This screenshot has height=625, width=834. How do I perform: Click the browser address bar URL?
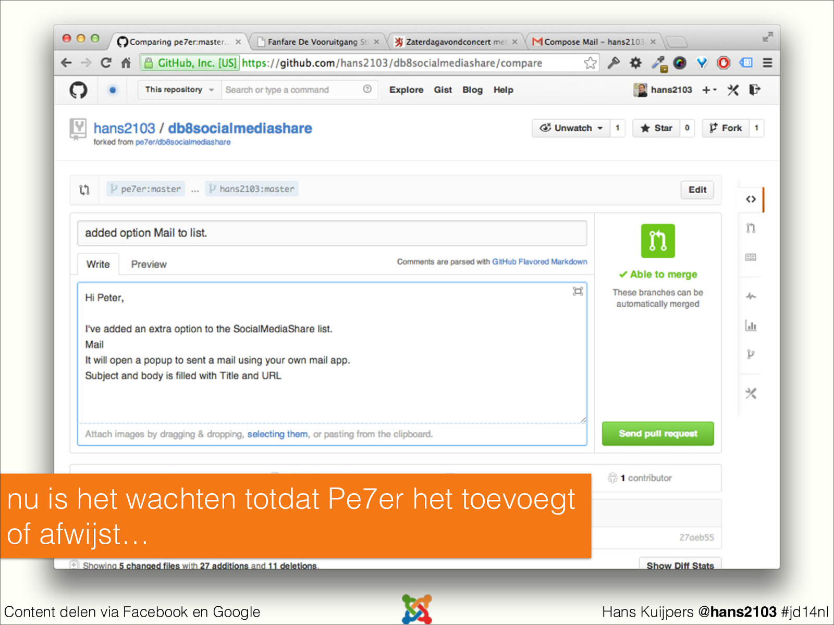point(391,63)
